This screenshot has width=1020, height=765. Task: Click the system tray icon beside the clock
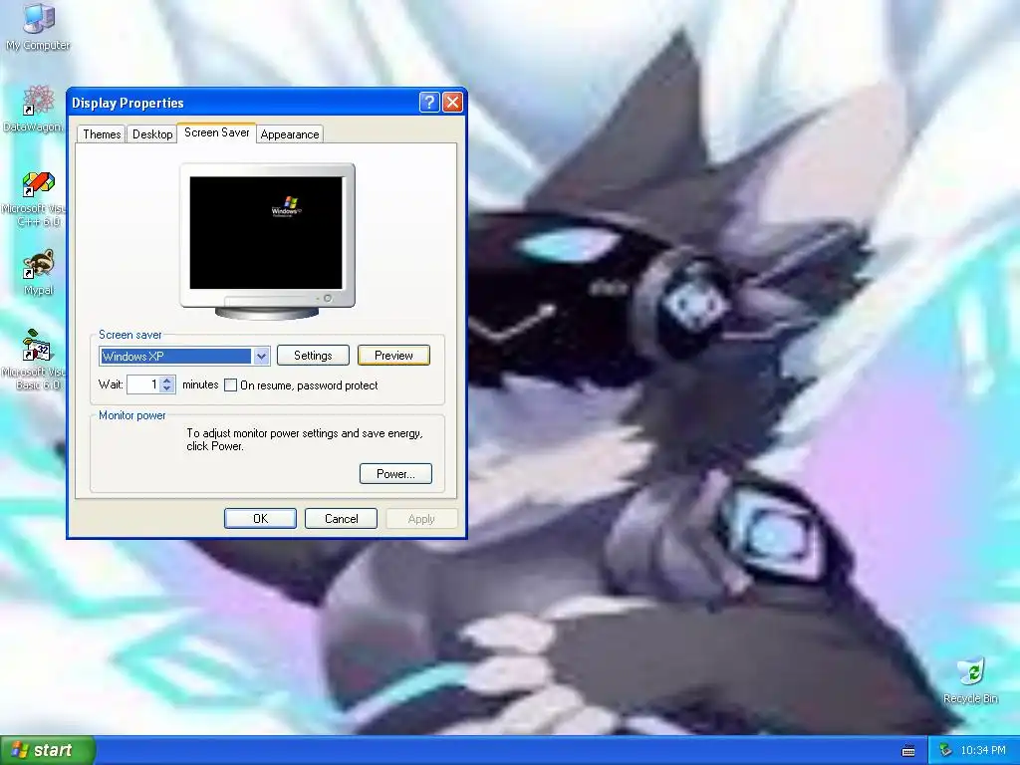(x=945, y=750)
